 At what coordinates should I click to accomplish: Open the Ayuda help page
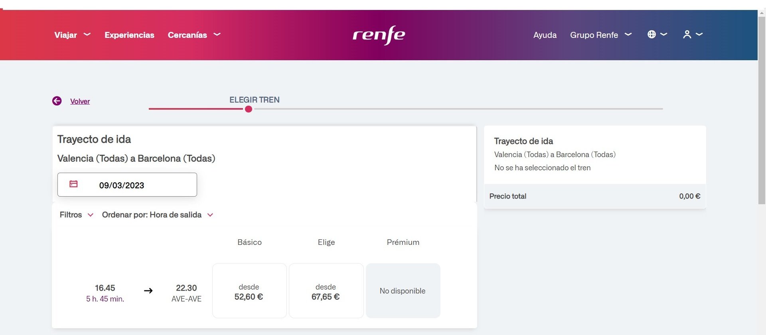point(545,35)
